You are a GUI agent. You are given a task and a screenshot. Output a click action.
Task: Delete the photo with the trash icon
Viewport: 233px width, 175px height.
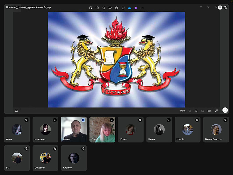(x=104, y=8)
